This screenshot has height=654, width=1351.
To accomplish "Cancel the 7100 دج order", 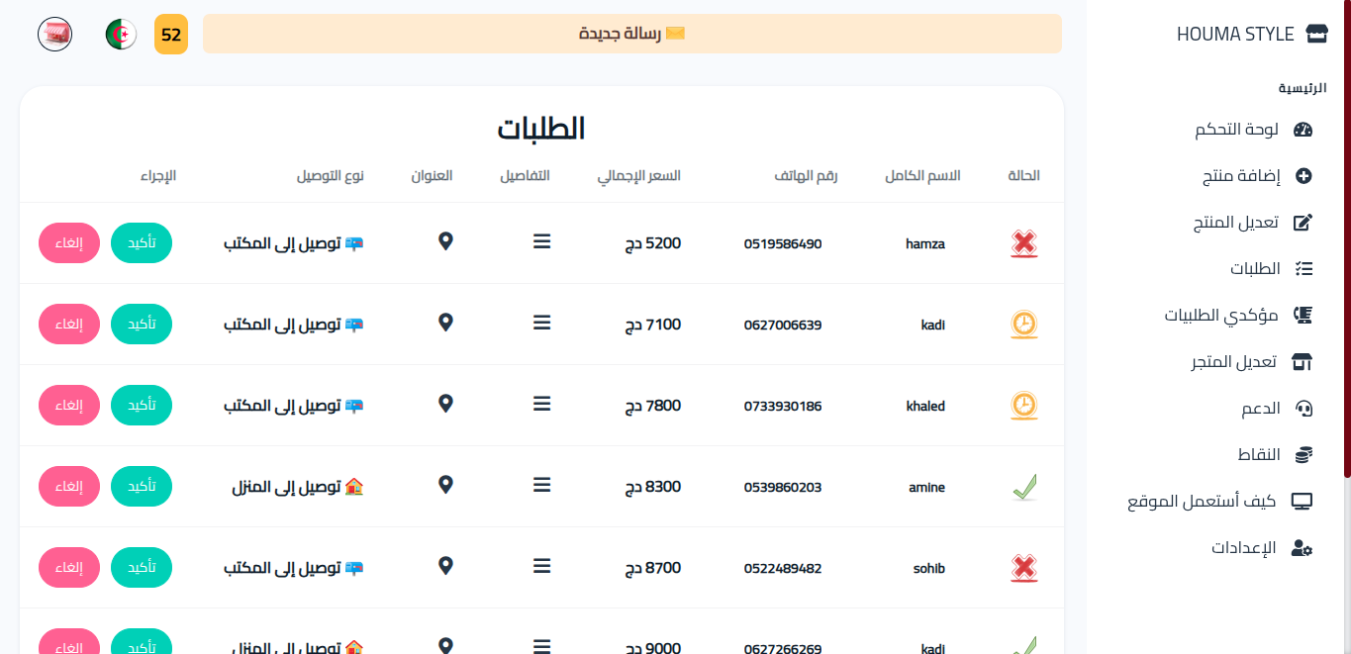I will pos(69,325).
